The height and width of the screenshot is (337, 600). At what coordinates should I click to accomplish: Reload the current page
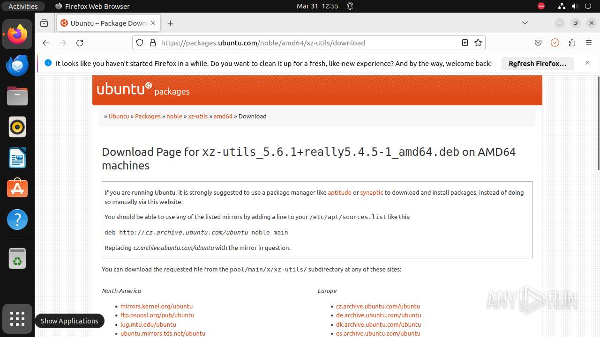[80, 43]
